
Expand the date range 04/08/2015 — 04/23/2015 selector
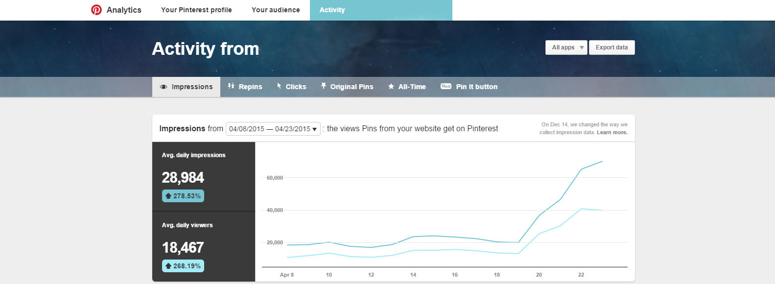tap(273, 129)
